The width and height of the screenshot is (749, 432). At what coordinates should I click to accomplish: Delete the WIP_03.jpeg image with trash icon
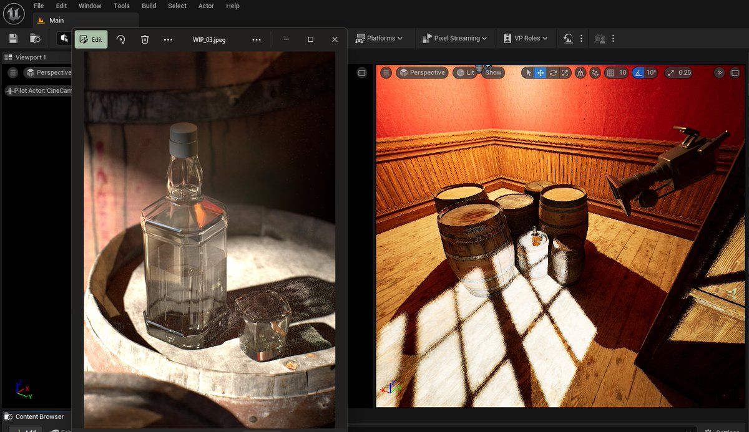coord(145,39)
